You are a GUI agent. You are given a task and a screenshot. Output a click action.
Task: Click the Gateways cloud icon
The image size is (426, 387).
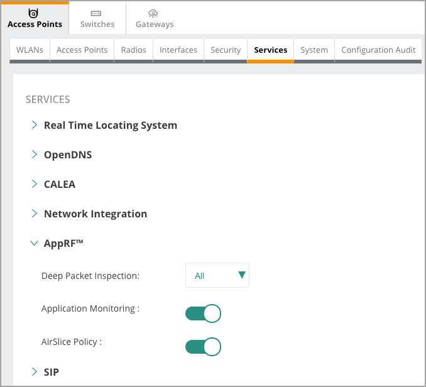[x=154, y=13]
